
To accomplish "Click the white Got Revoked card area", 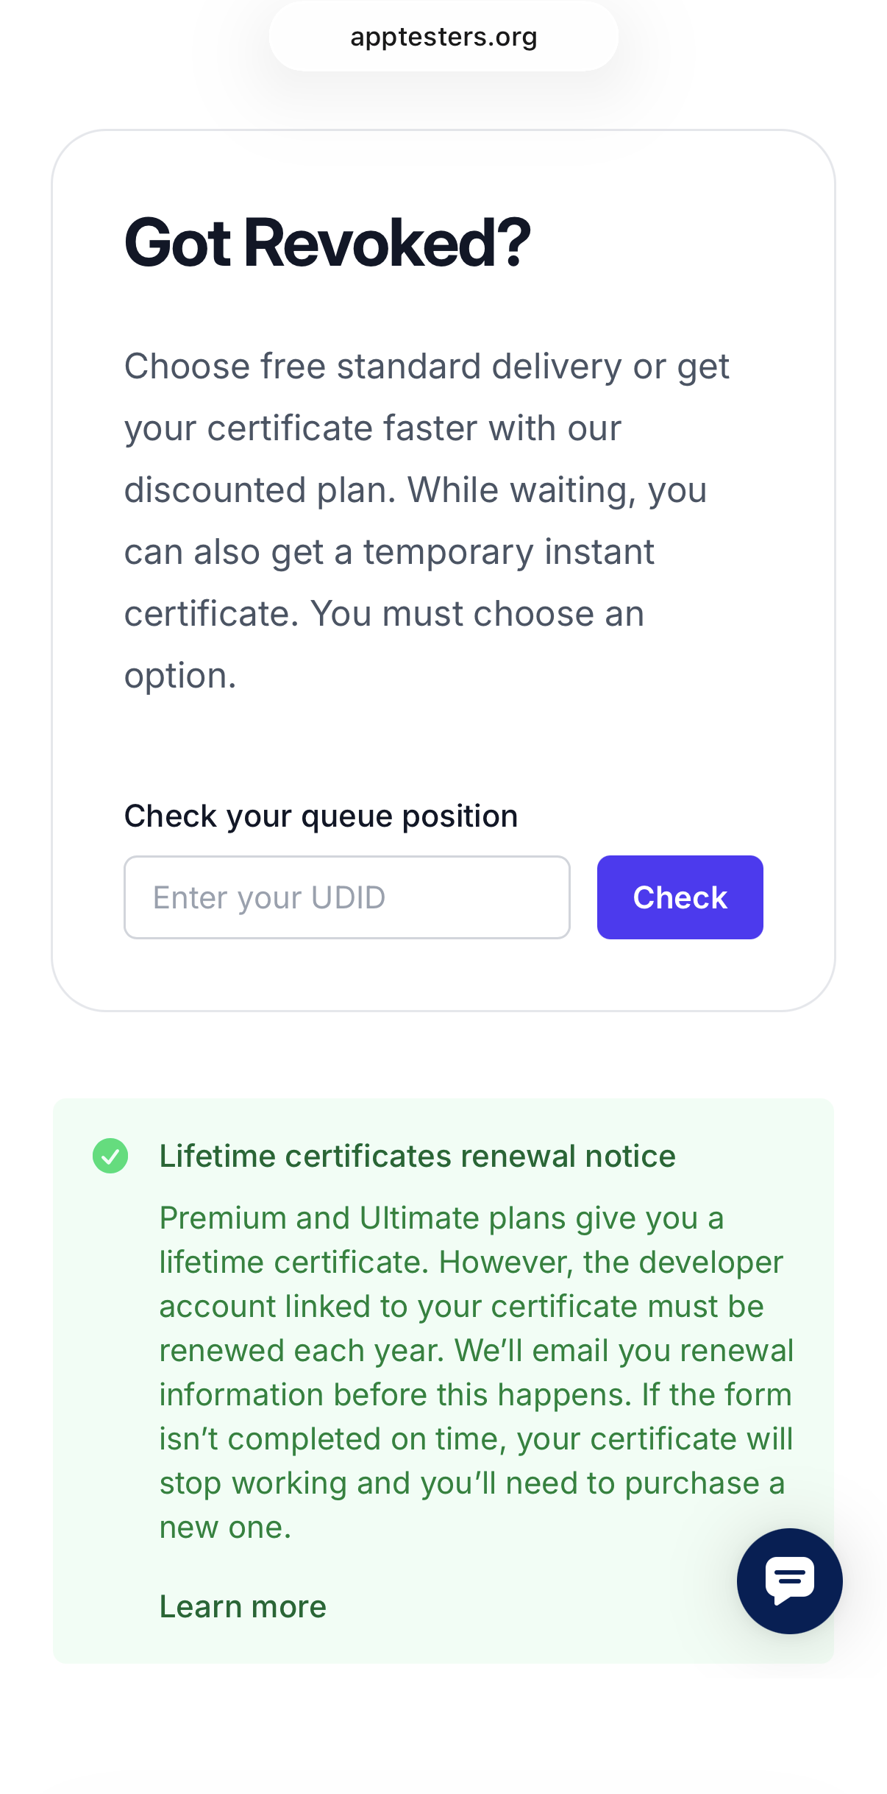I will click(443, 744).
